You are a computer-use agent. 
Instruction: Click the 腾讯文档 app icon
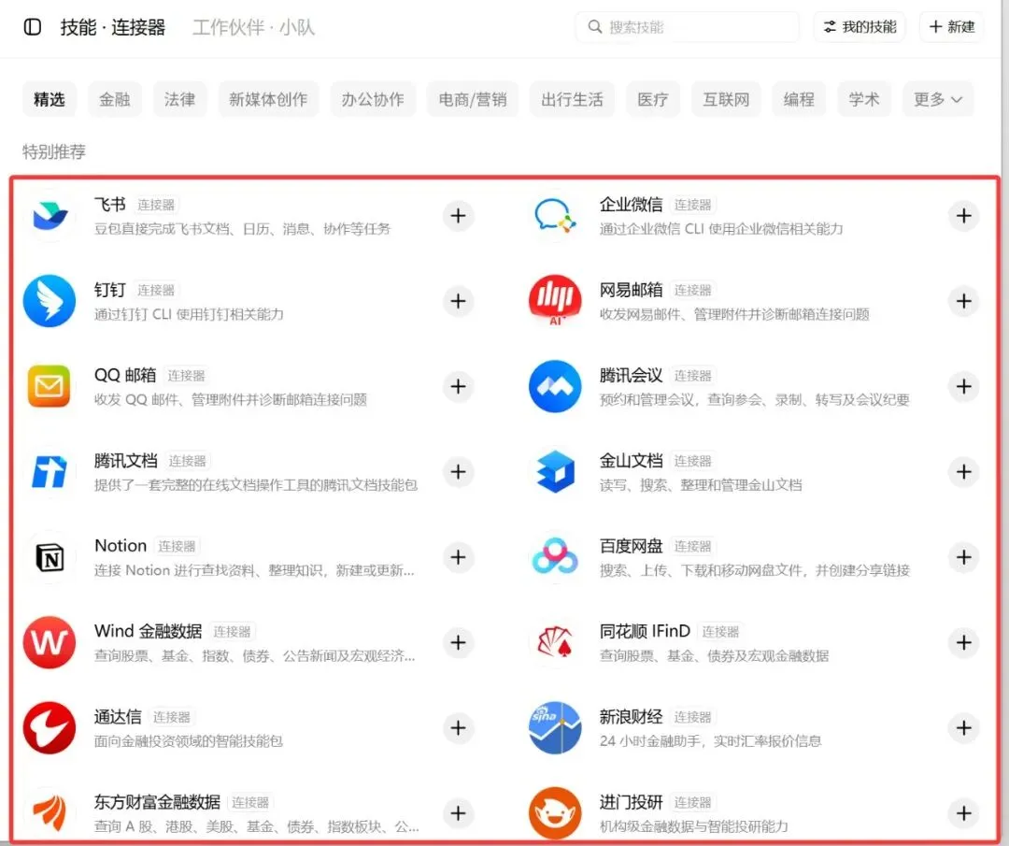pyautogui.click(x=50, y=472)
